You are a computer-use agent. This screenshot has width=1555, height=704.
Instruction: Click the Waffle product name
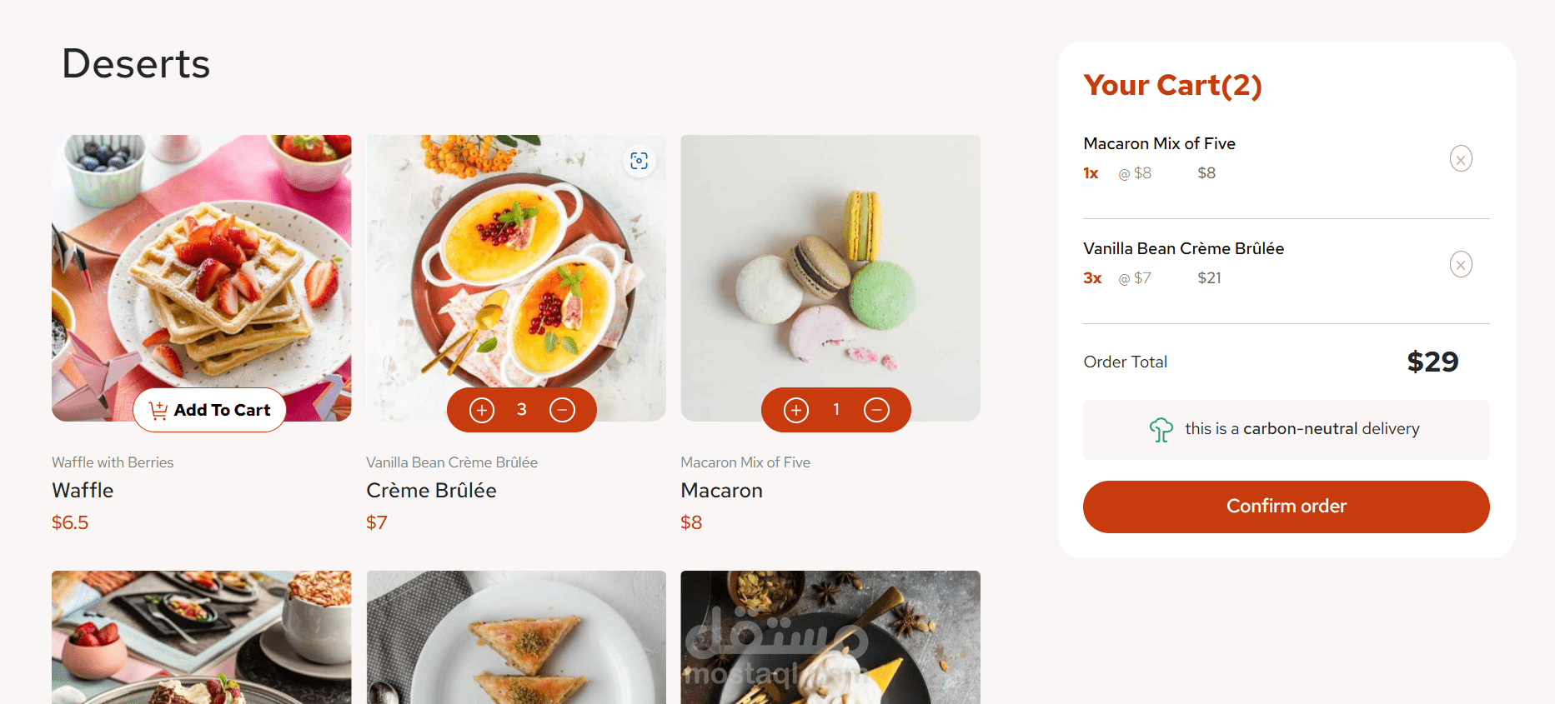click(83, 491)
